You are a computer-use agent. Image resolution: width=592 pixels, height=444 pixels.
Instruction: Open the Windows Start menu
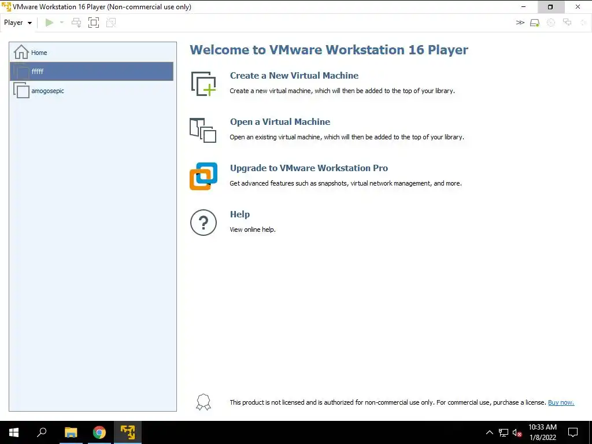tap(14, 432)
